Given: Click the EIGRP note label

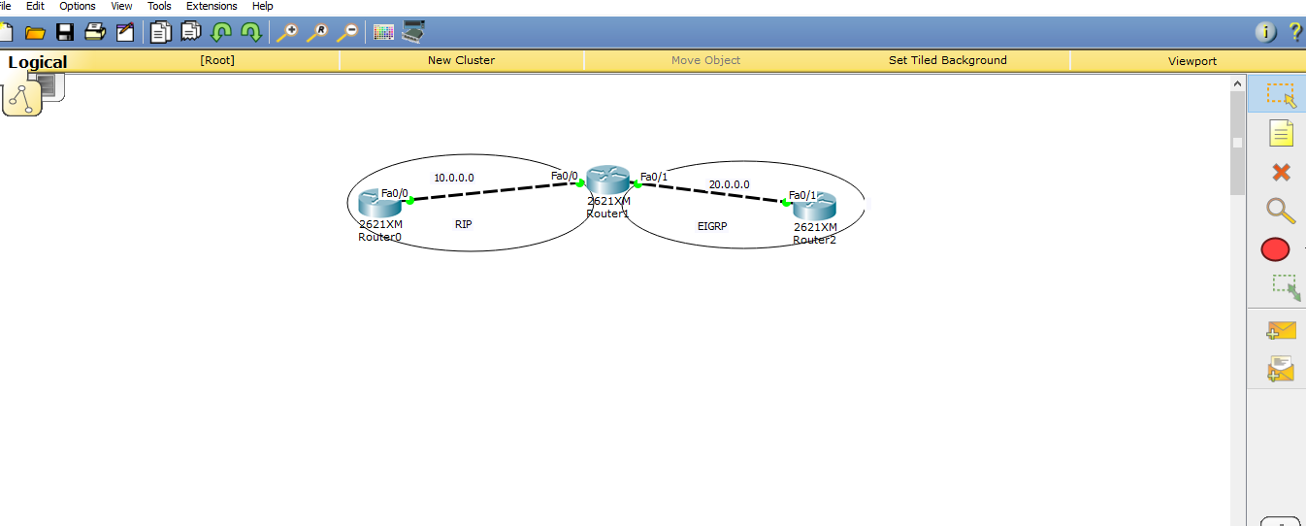Looking at the screenshot, I should 712,226.
